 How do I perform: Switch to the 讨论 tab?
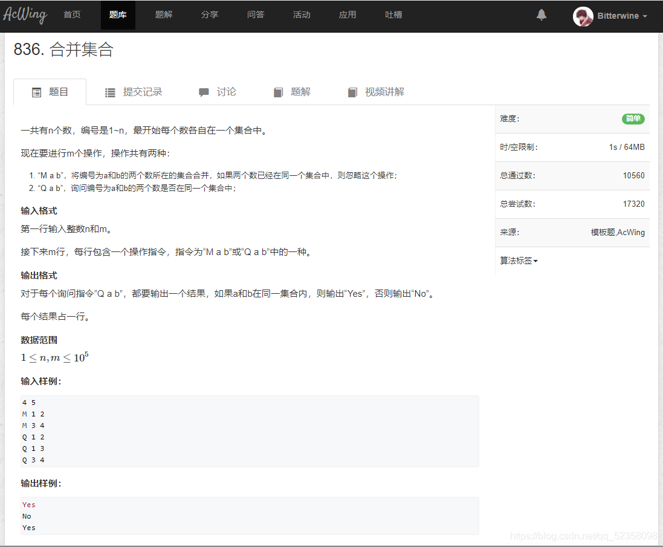pos(218,92)
